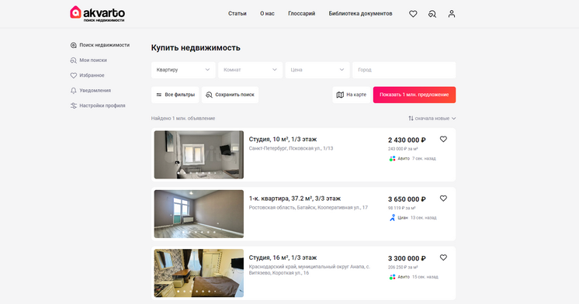Click the sort arrows icon next to 'сначала новые'

pos(411,119)
